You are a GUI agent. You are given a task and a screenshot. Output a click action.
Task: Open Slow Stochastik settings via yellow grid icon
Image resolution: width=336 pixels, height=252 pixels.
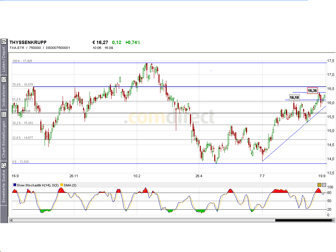pos(319,185)
